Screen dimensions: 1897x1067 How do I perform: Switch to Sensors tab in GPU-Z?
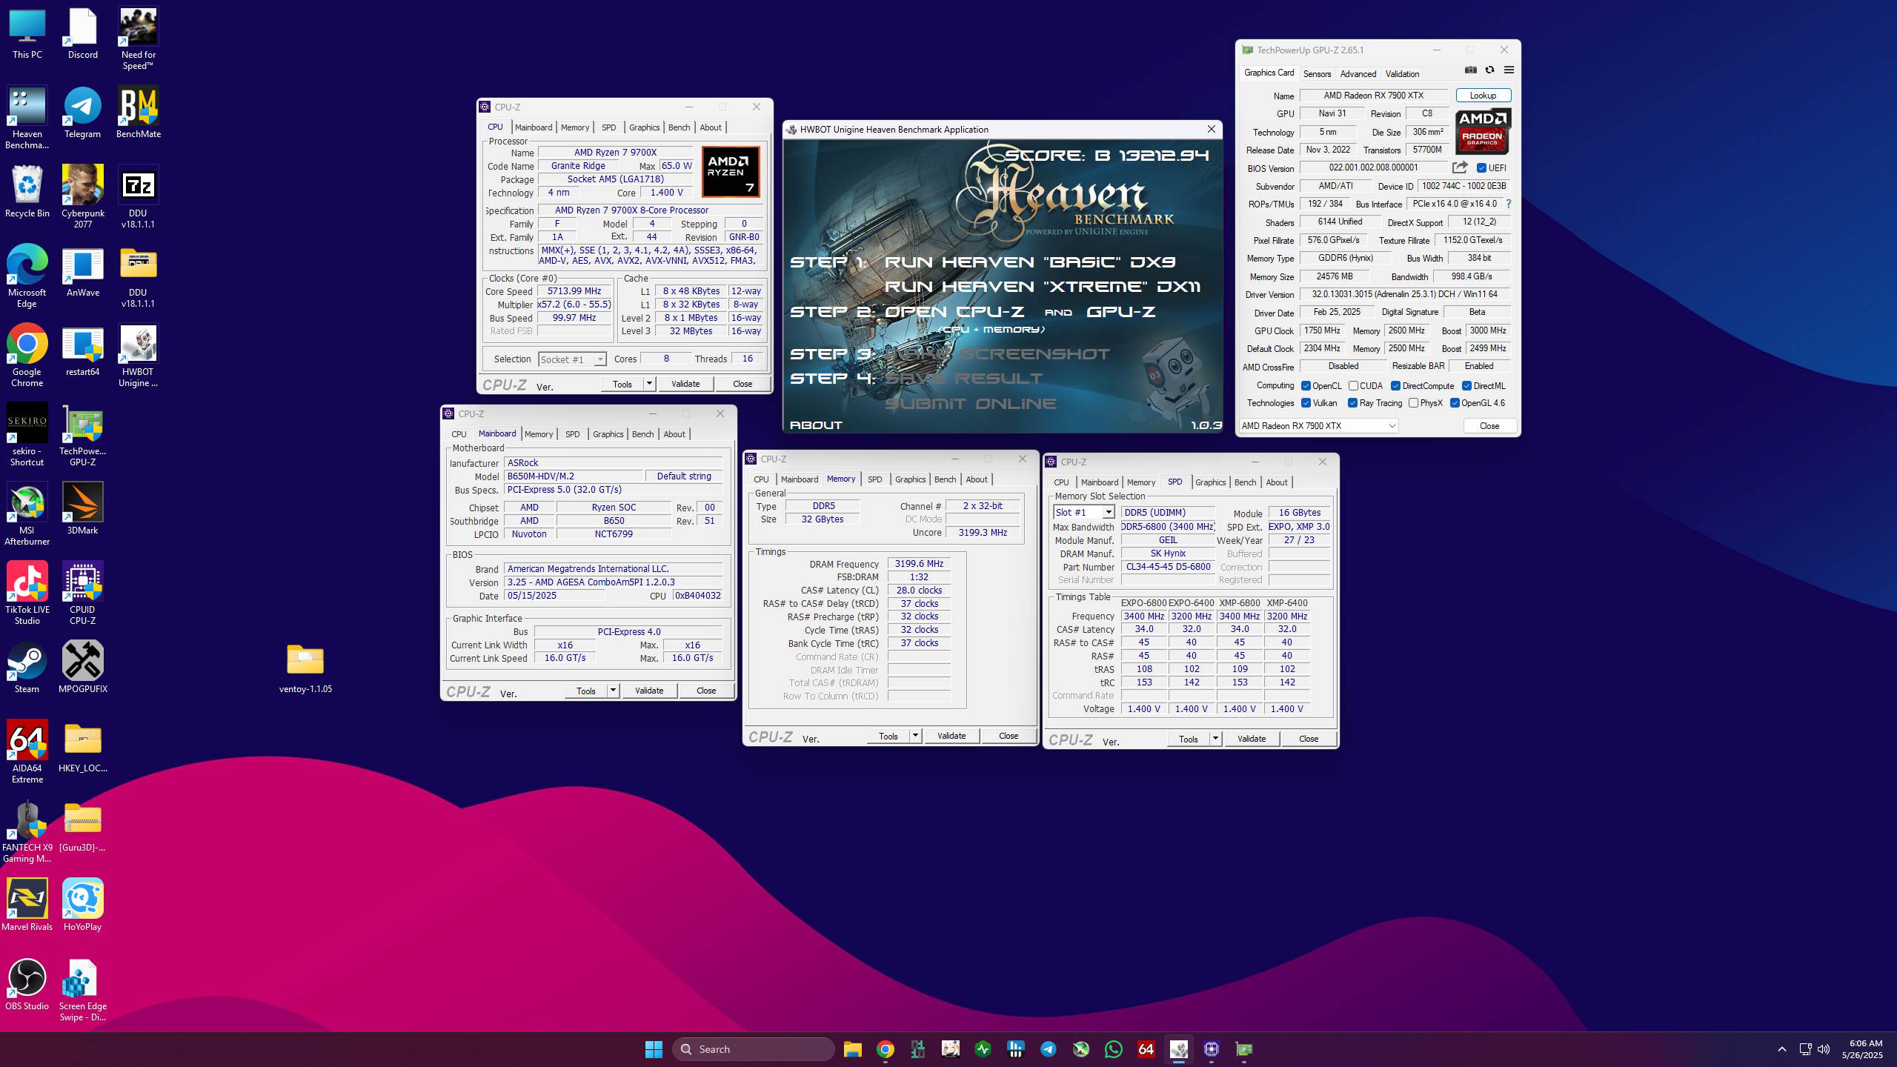(1317, 74)
